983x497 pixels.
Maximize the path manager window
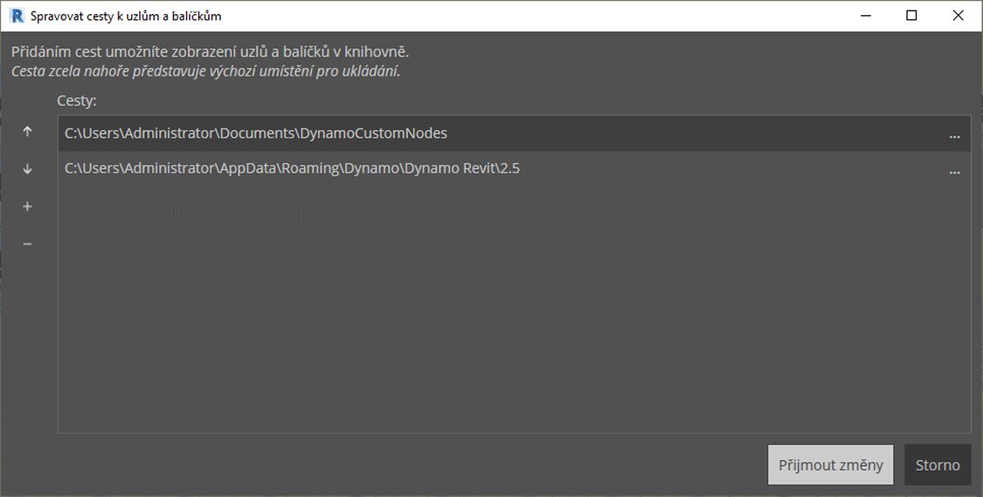pos(912,16)
